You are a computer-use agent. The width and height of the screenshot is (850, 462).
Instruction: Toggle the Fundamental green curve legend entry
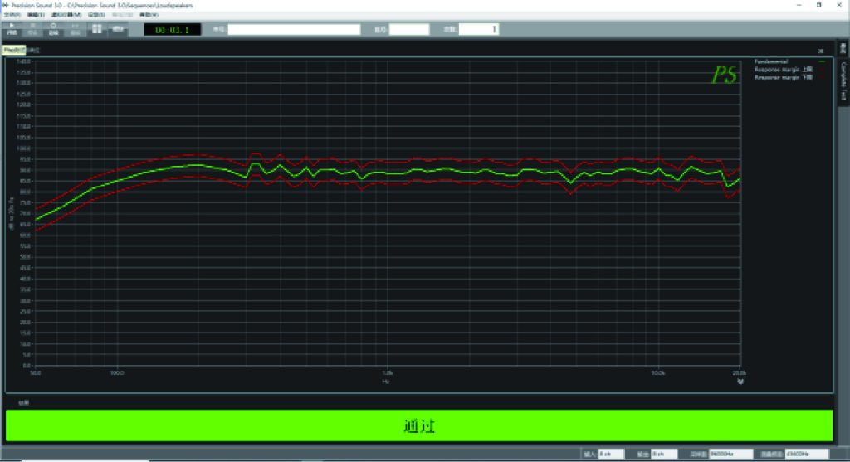tap(789, 61)
